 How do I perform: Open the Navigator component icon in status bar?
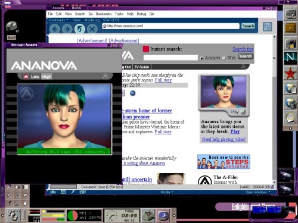coord(53,192)
